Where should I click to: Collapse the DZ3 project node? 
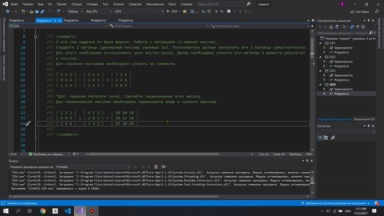pyautogui.click(x=320, y=71)
